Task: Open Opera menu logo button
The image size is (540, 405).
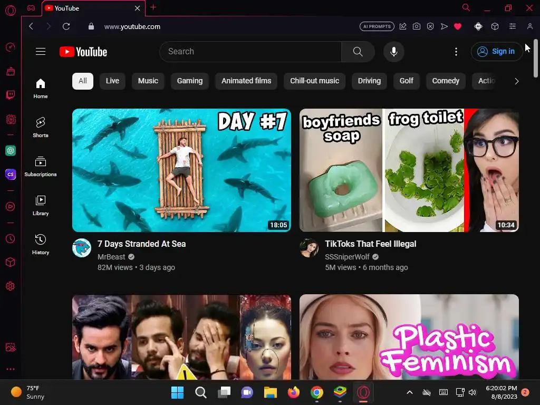Action: click(x=11, y=11)
